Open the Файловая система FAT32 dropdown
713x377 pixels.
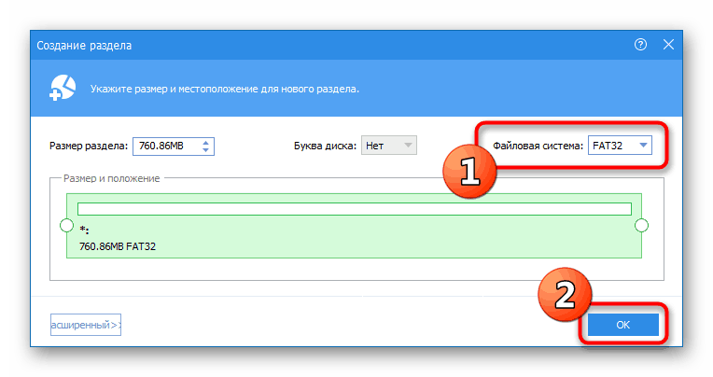click(x=620, y=146)
